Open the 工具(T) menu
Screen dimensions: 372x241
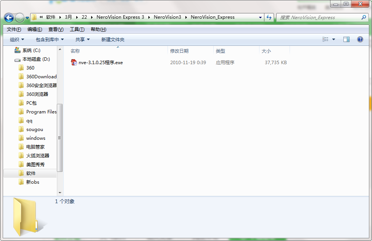[x=77, y=29]
